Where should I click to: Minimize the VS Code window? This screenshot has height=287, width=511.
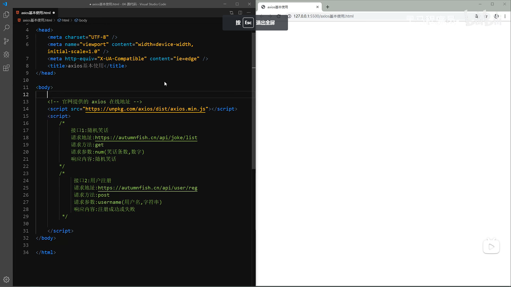pyautogui.click(x=225, y=4)
